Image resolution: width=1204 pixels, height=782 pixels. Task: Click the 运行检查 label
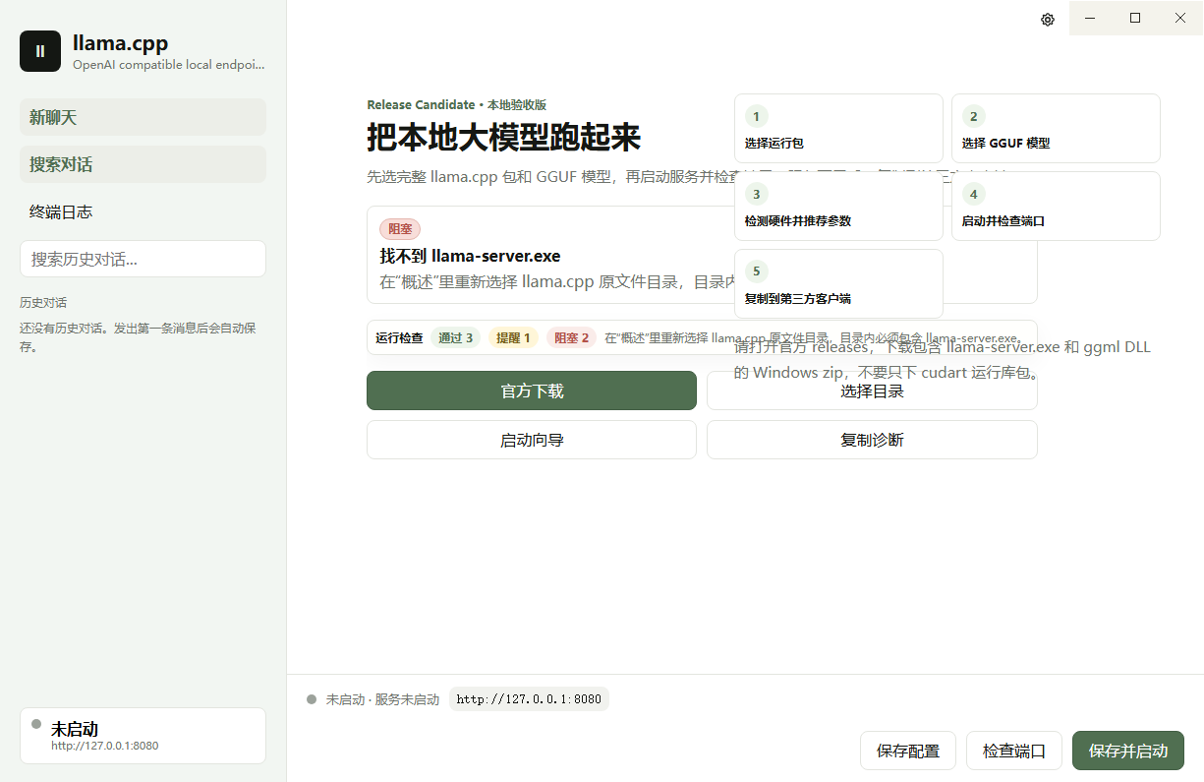click(399, 337)
